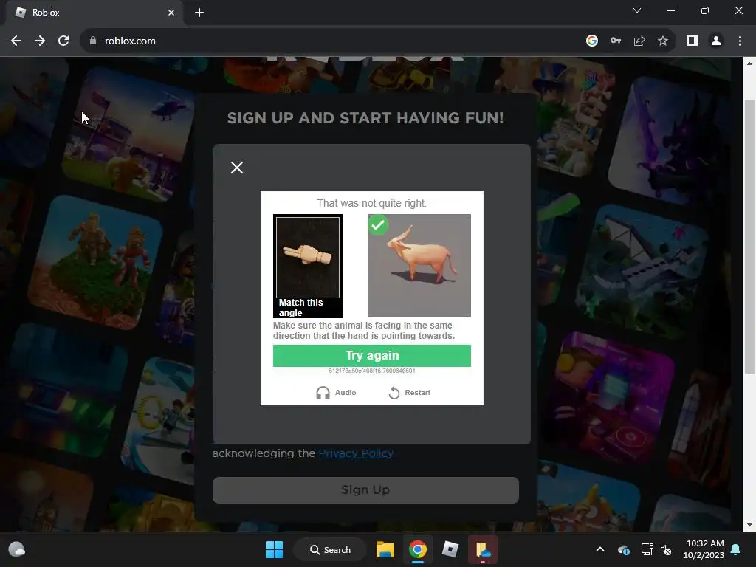Click the scrollbar down arrow
Viewport: 756px width, 567px height.
[x=749, y=525]
